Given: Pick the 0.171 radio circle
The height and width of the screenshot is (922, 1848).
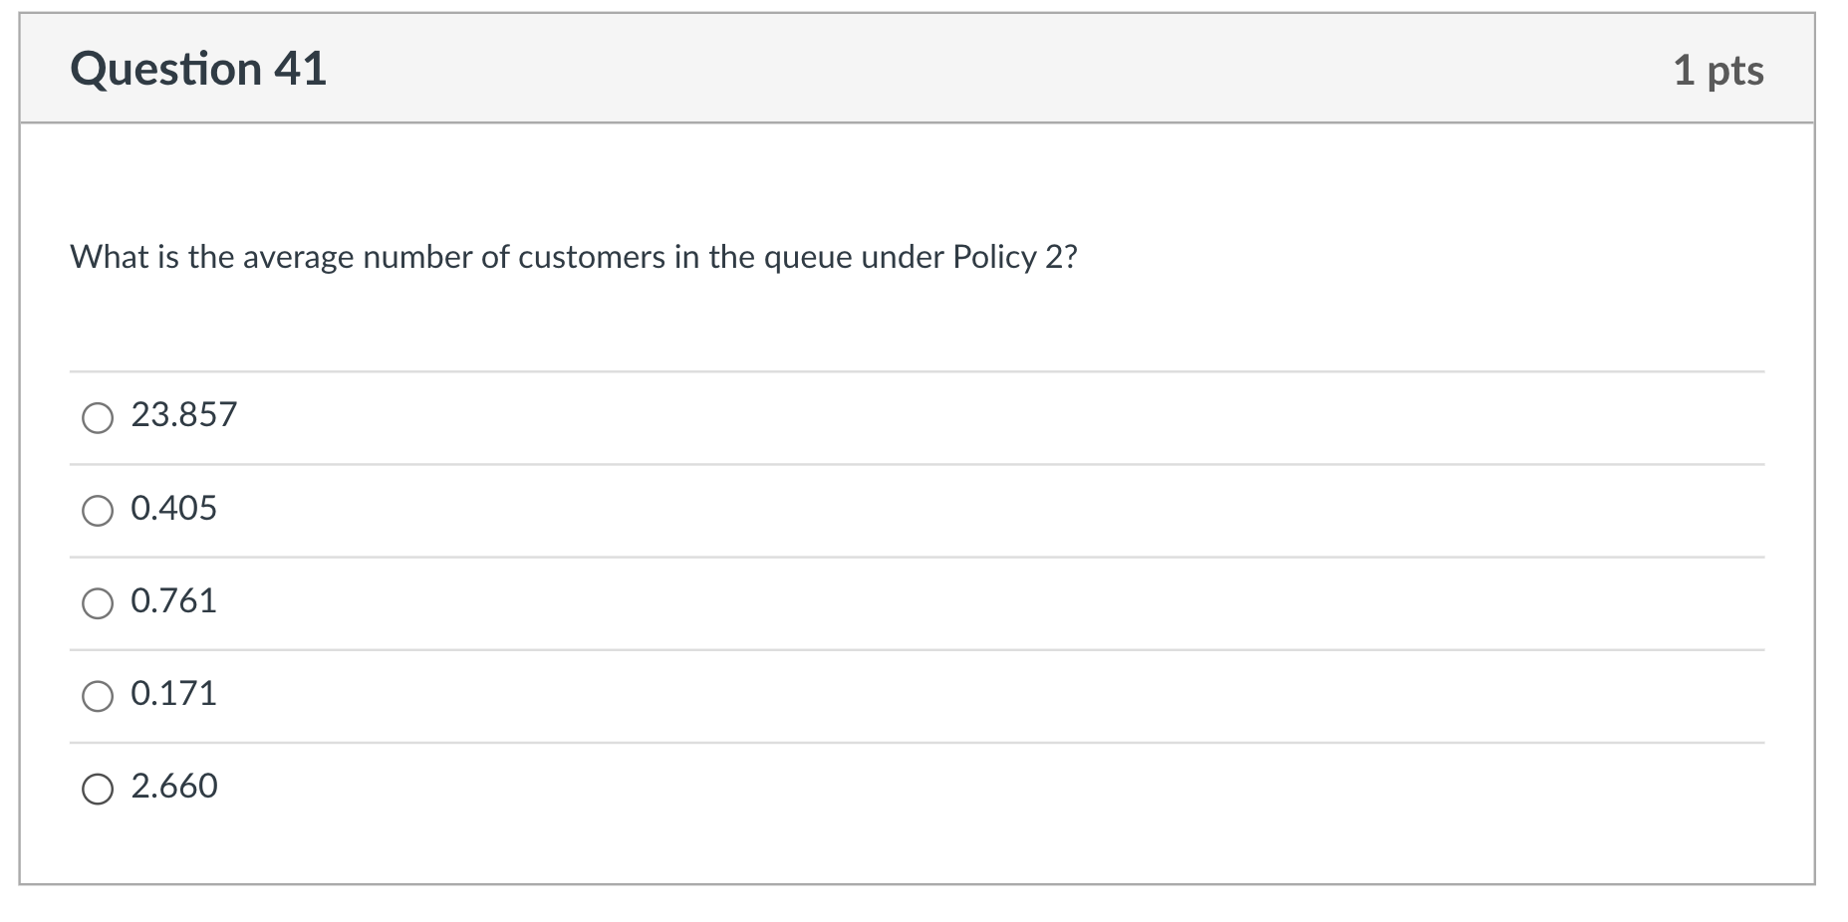Looking at the screenshot, I should tap(97, 696).
